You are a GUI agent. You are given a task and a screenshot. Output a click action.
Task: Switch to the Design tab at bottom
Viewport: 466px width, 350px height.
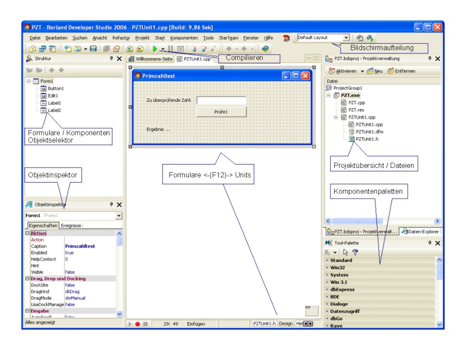286,324
